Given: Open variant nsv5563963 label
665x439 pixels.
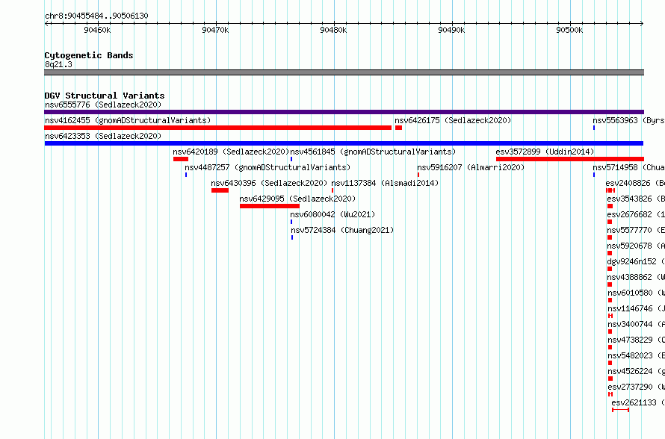Looking at the screenshot, I should coord(629,120).
